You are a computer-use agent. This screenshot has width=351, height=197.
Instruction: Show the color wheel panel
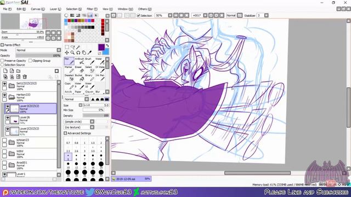66,15
